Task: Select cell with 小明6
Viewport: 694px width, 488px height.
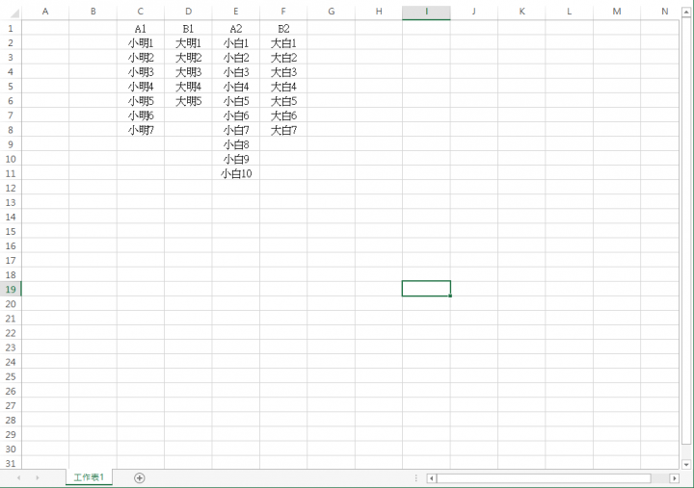Action: tap(141, 116)
